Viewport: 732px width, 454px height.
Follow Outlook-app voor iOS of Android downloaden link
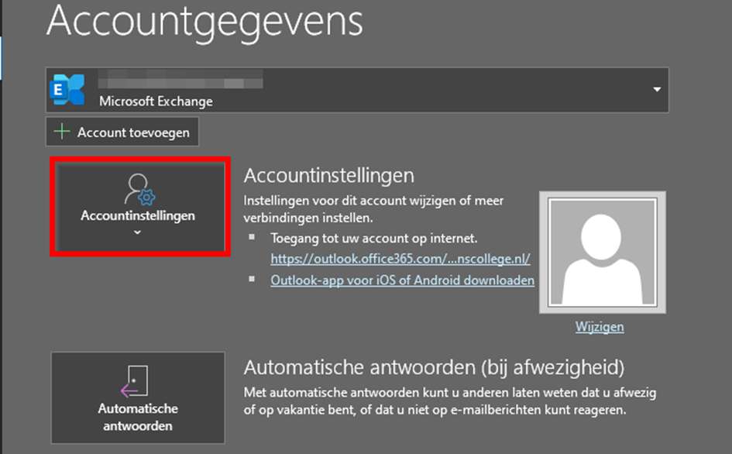403,280
